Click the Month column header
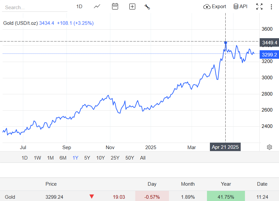Screen dimensions: 279x201 (188, 184)
